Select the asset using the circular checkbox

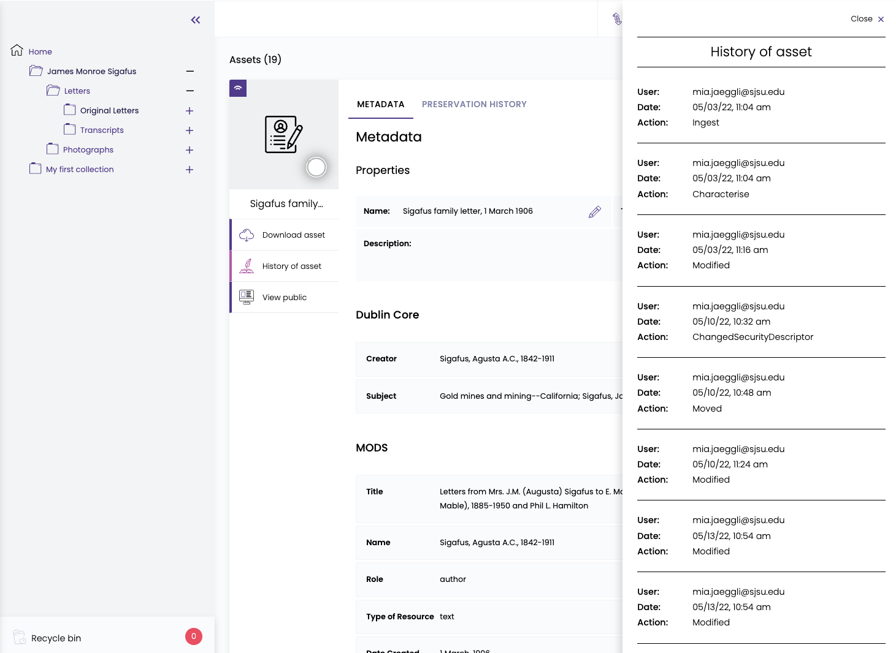(316, 167)
